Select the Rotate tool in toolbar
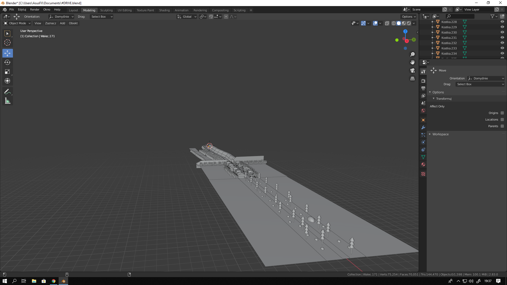 click(7, 63)
